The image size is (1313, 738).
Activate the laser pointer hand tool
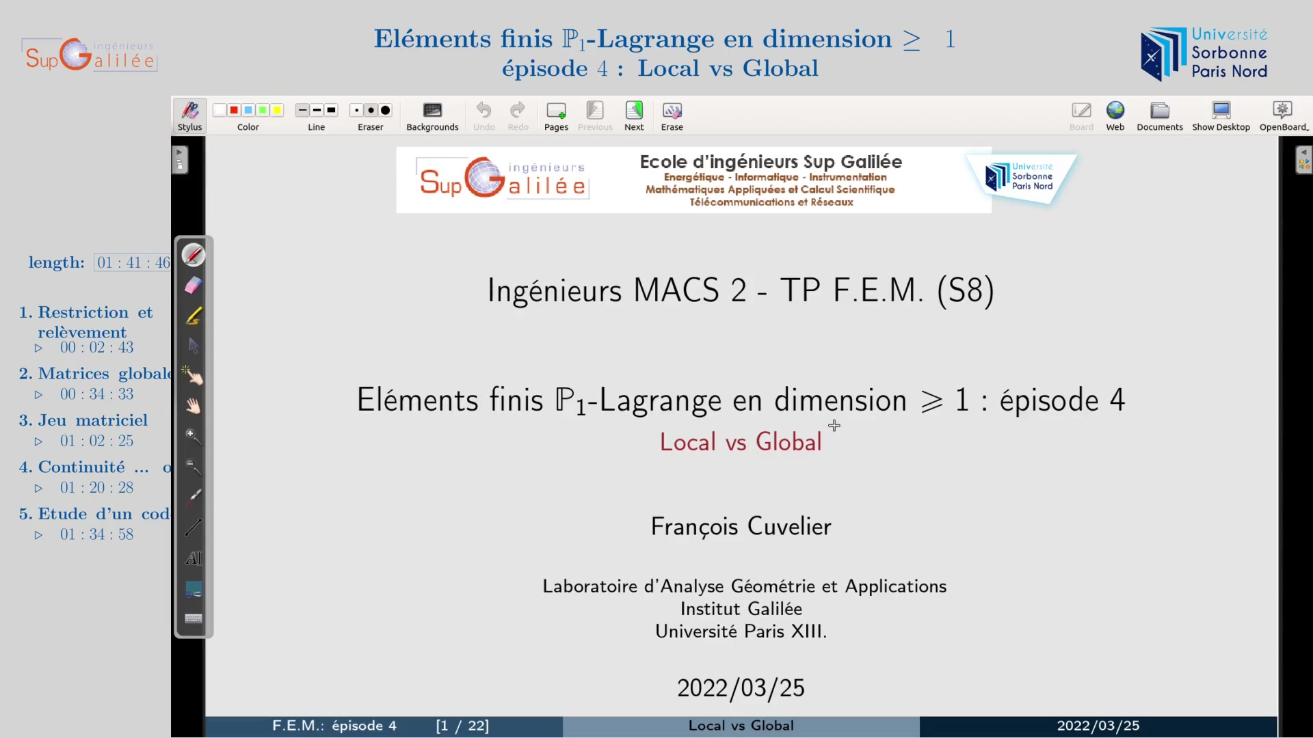194,376
